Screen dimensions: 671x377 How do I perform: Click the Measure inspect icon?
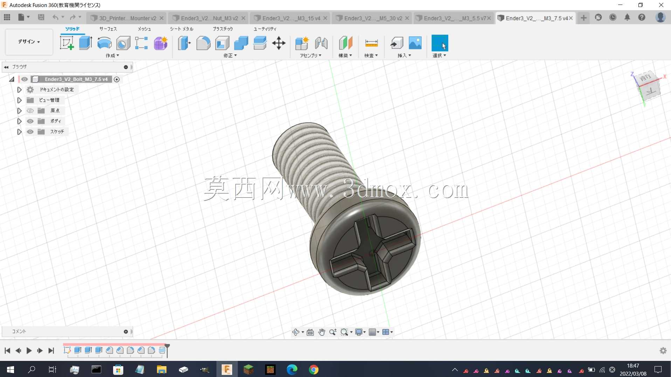(371, 43)
